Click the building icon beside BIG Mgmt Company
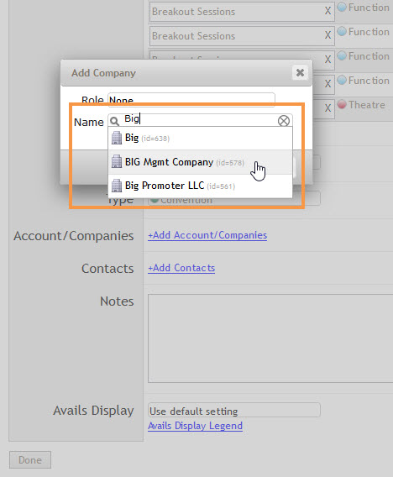393x477 pixels. tap(117, 161)
